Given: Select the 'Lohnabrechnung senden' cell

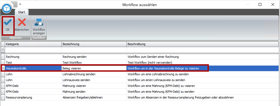Looking at the screenshot, I should pyautogui.click(x=94, y=74).
